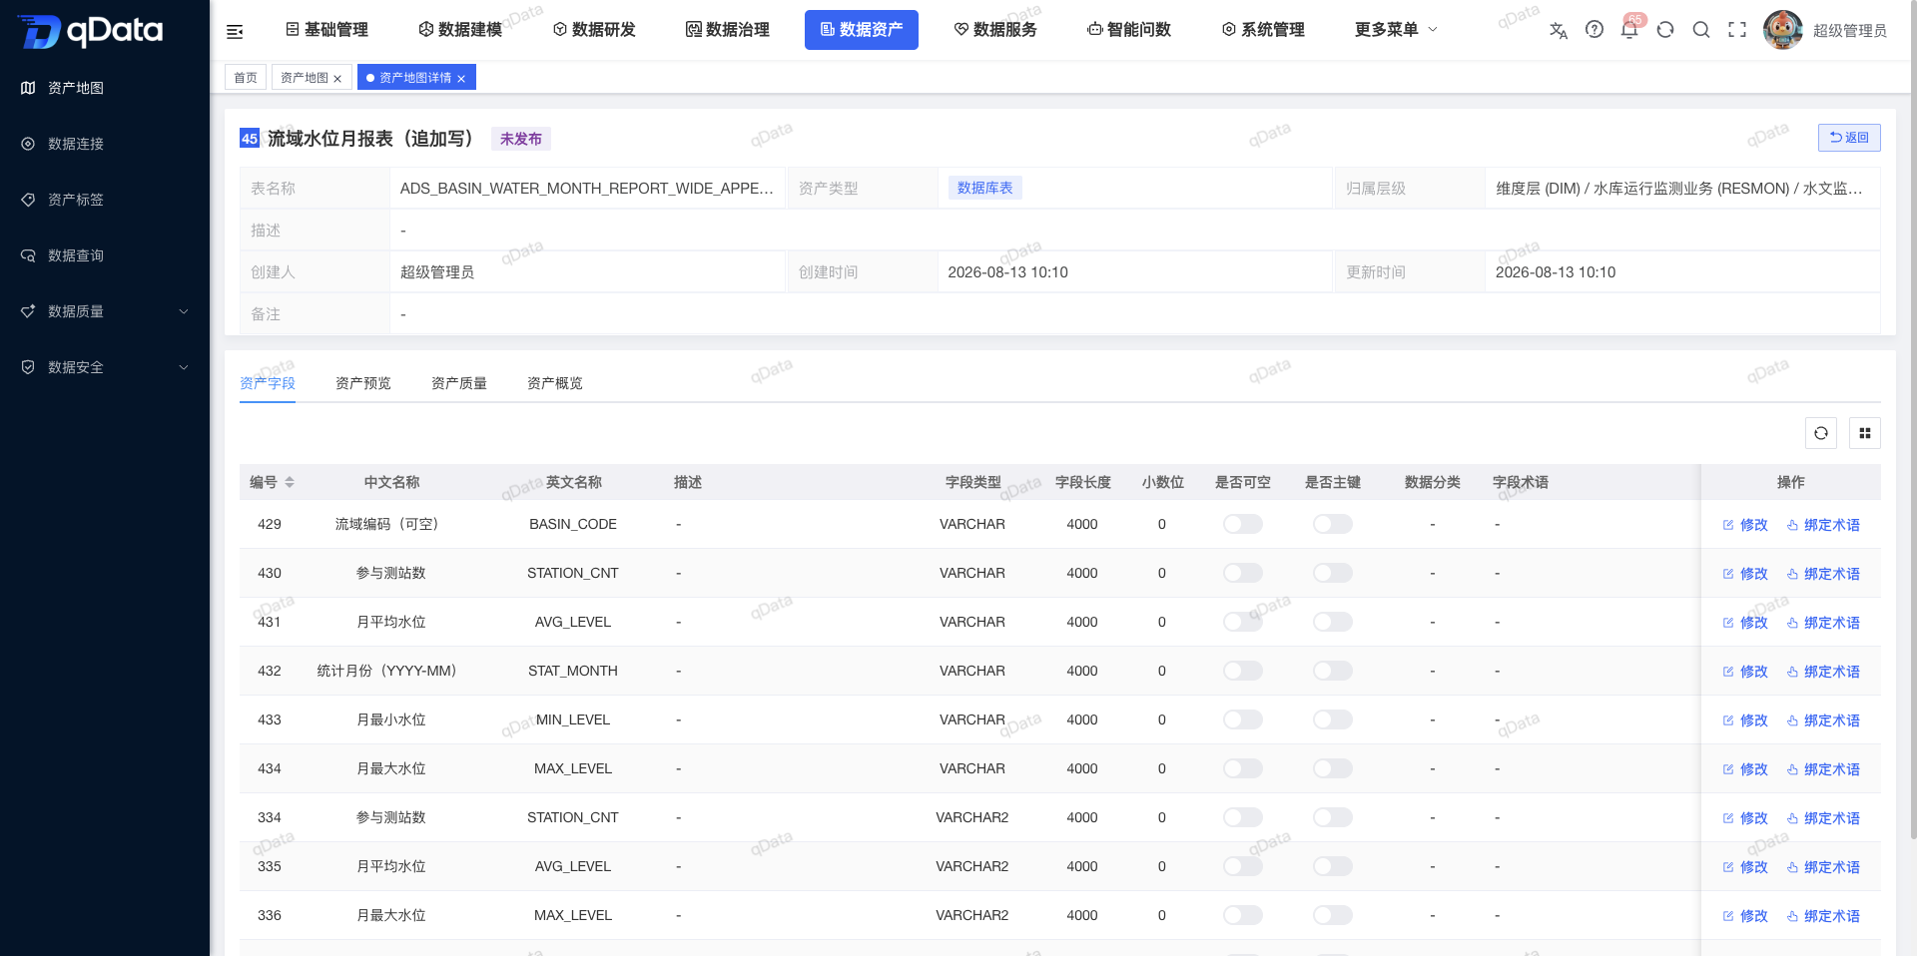Toggle 是否主键 for row 431
This screenshot has width=1917, height=956.
tap(1333, 622)
